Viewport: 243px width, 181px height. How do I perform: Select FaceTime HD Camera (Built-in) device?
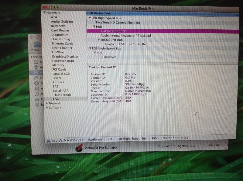118,22
